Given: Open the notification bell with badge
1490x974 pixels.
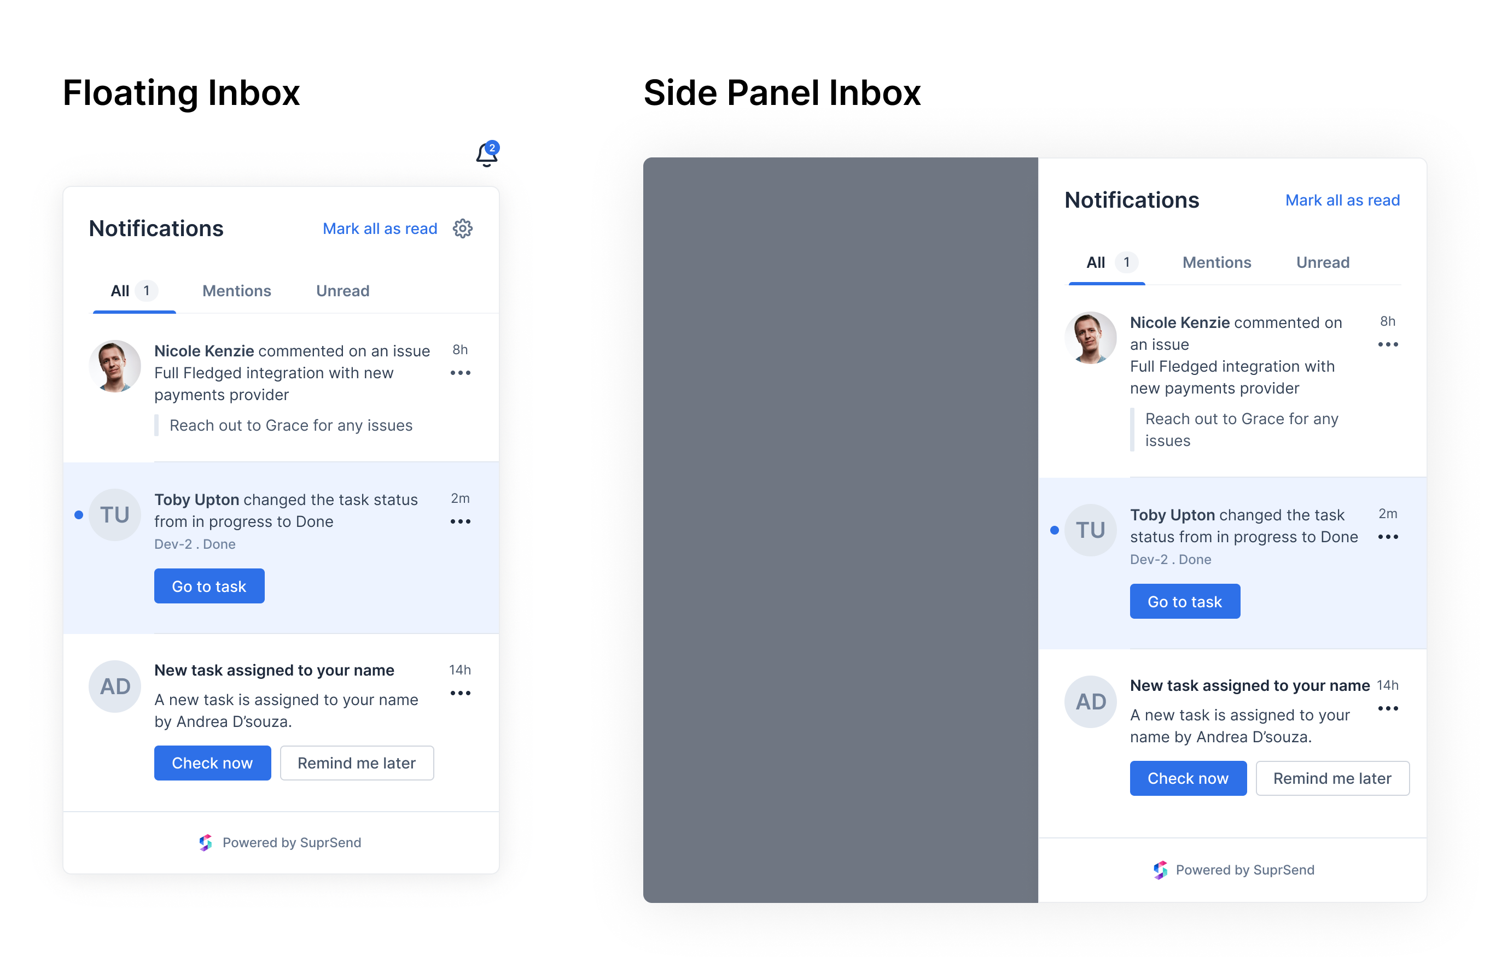Looking at the screenshot, I should (x=486, y=155).
